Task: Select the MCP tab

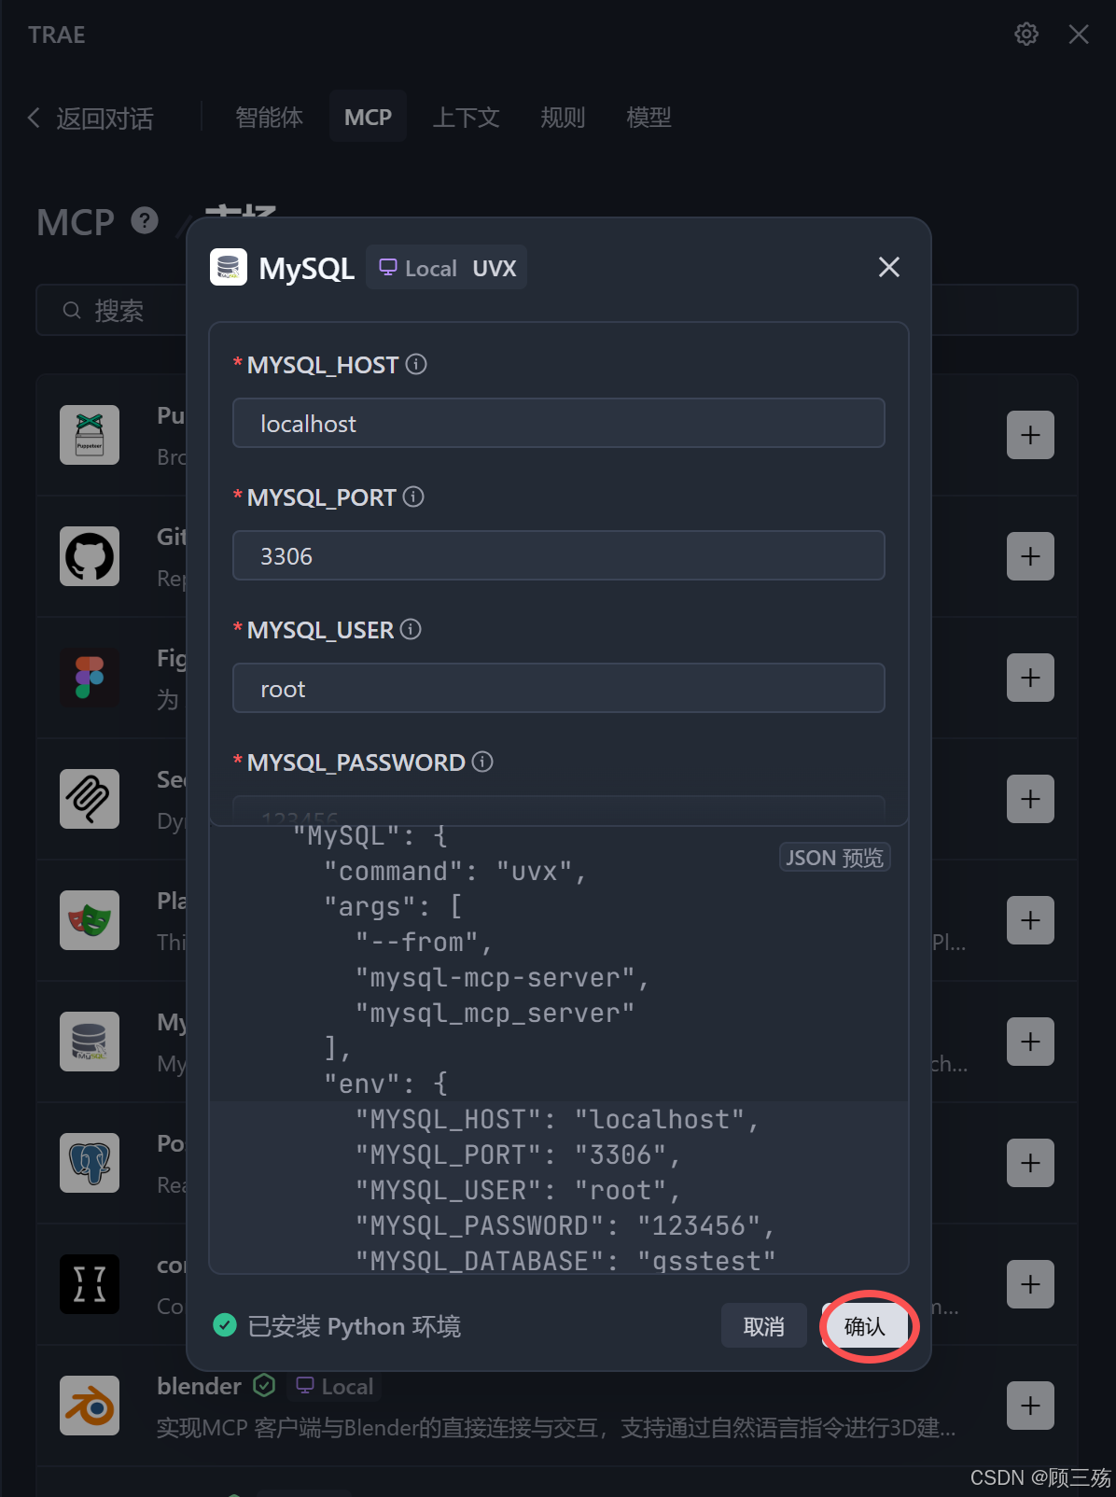Action: pyautogui.click(x=368, y=117)
